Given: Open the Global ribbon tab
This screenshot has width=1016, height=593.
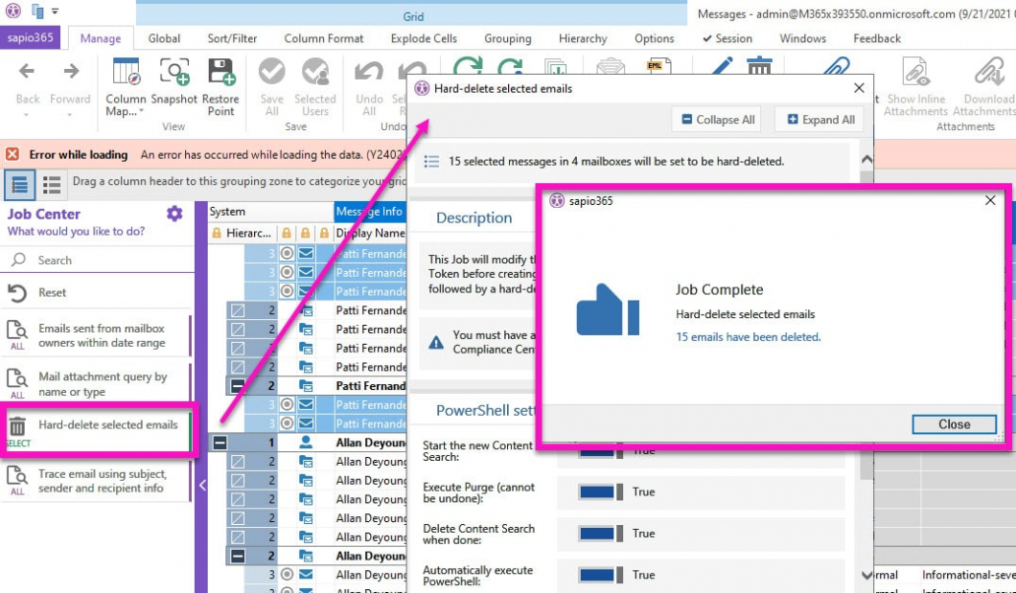Looking at the screenshot, I should (x=164, y=38).
